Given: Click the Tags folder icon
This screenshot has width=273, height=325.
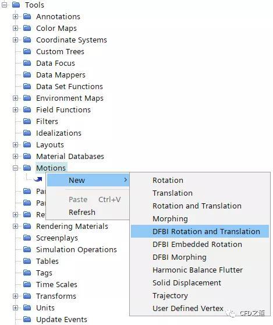Looking at the screenshot, I should click(27, 273).
